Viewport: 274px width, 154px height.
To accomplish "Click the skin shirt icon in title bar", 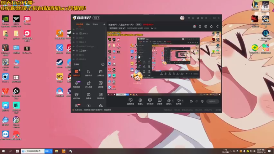I will click(202, 18).
